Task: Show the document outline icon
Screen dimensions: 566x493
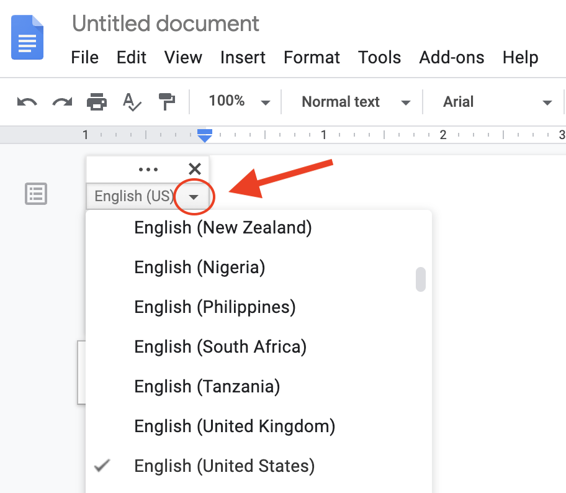Action: tap(35, 194)
